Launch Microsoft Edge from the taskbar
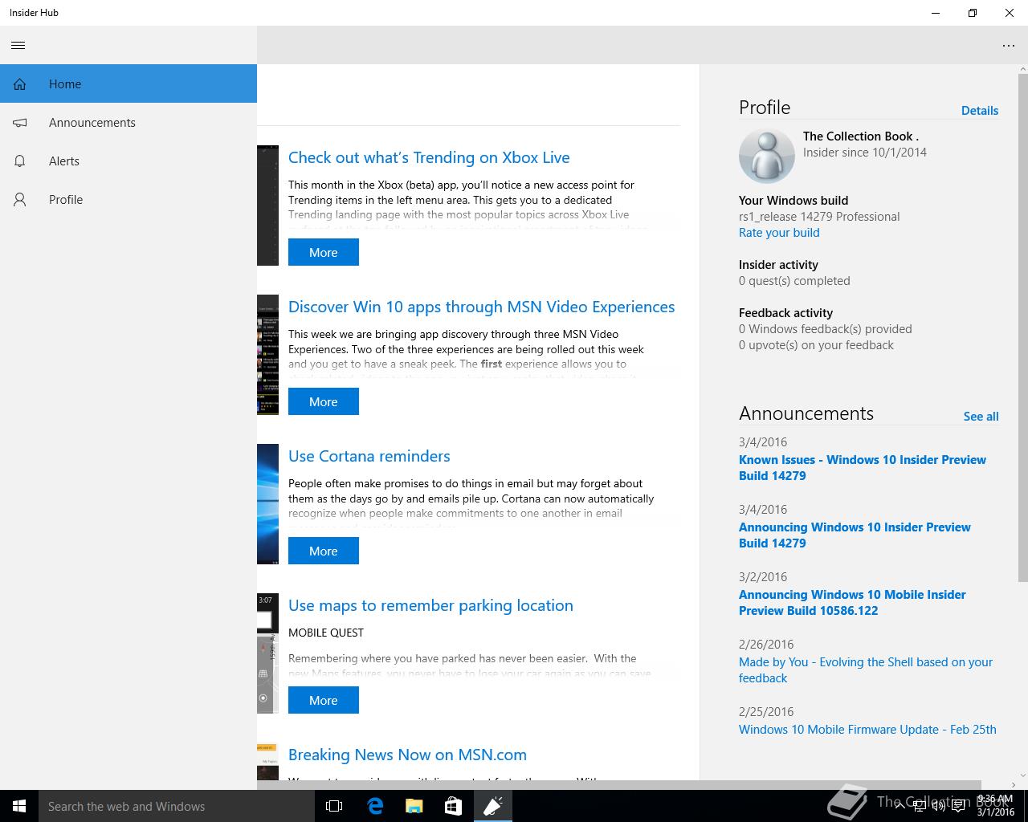Viewport: 1028px width, 822px height. click(x=374, y=806)
